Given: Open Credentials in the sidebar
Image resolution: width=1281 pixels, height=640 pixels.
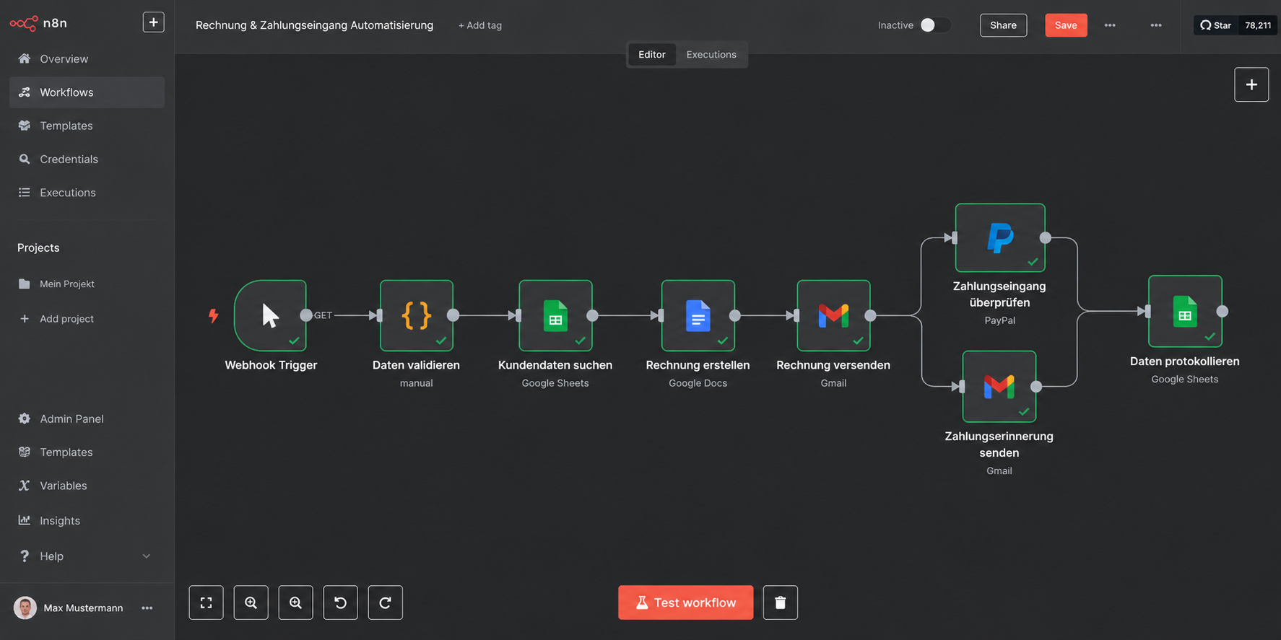Looking at the screenshot, I should [87, 159].
